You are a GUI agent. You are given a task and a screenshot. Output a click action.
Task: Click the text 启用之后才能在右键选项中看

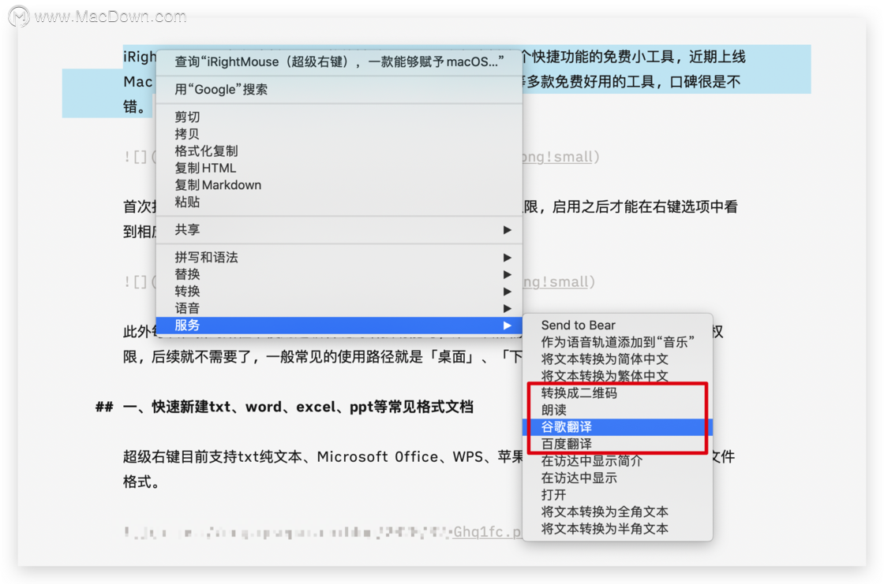pos(645,206)
